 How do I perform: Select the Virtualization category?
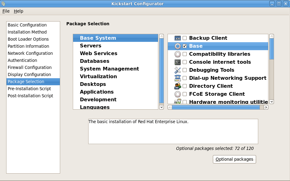pyautogui.click(x=116, y=76)
